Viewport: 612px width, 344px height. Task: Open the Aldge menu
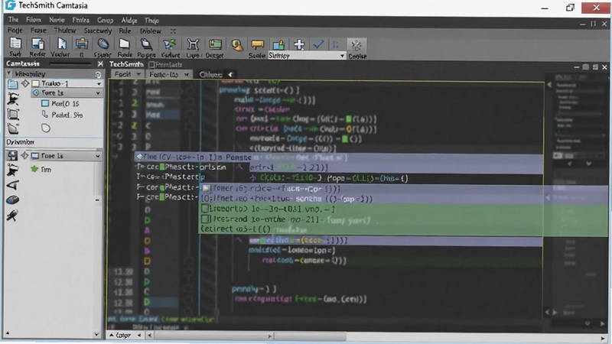(x=129, y=21)
